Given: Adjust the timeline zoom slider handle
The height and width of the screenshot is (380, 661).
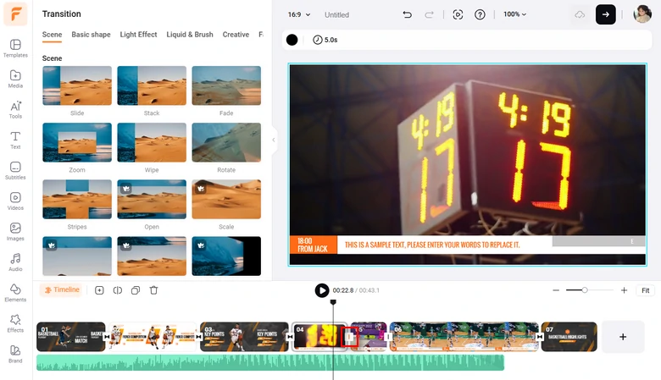Looking at the screenshot, I should [x=585, y=290].
